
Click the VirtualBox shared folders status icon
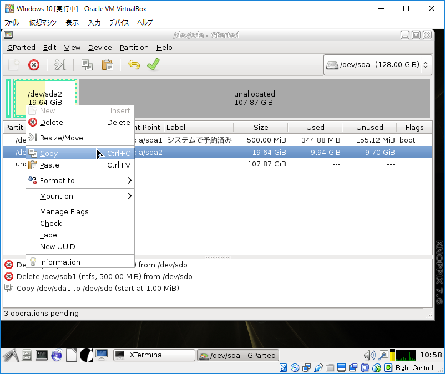tap(330, 368)
